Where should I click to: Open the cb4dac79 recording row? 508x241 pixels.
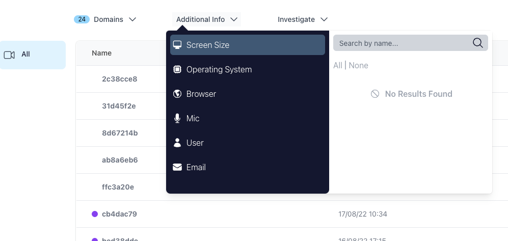pos(119,214)
